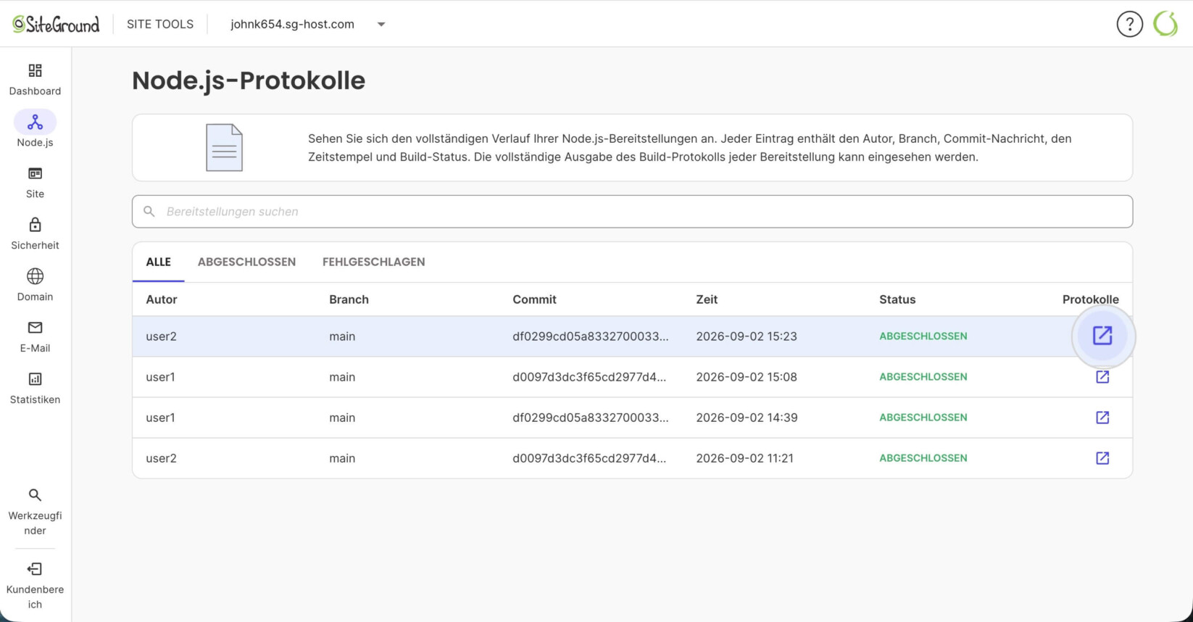Switch to the ABGESCHLOSSEN tab
Image resolution: width=1193 pixels, height=622 pixels.
pyautogui.click(x=246, y=262)
